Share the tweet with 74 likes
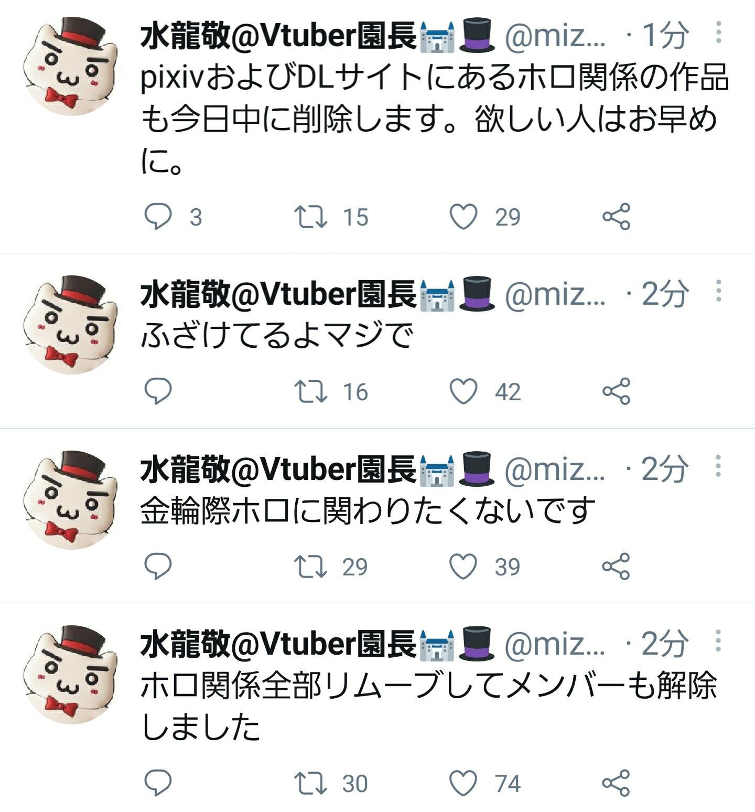755x812 pixels. (x=616, y=783)
